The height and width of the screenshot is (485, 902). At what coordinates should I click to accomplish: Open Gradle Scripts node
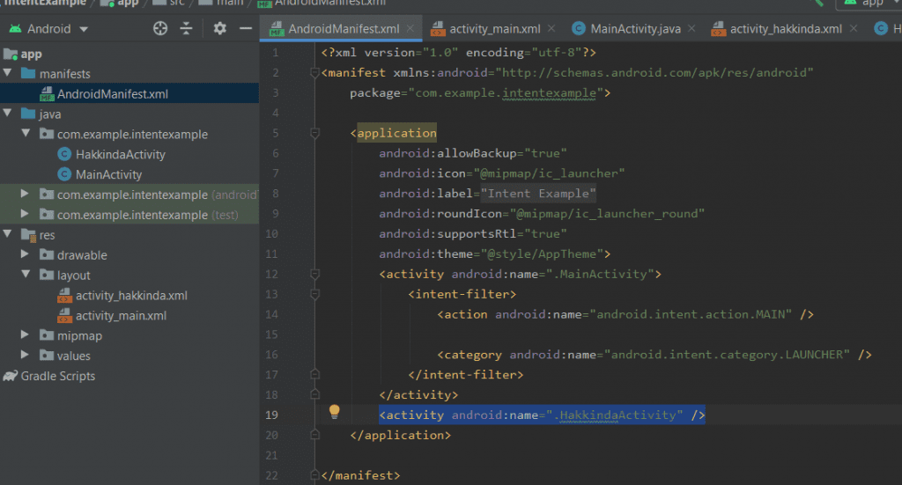57,376
